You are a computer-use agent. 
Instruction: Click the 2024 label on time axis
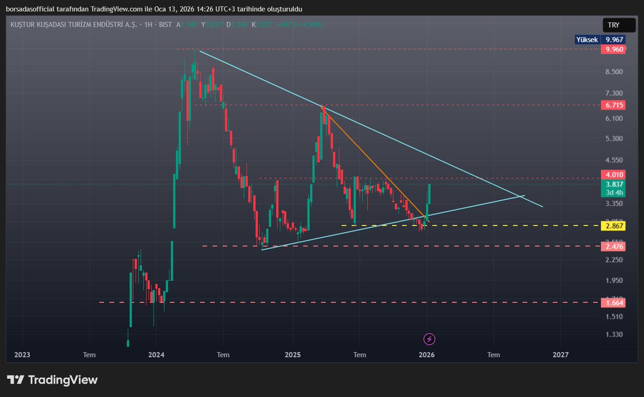click(156, 355)
